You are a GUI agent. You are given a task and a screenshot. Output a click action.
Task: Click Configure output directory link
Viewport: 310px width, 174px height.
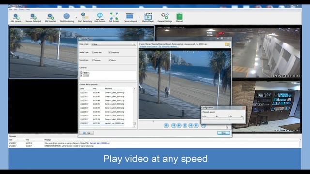point(158,47)
